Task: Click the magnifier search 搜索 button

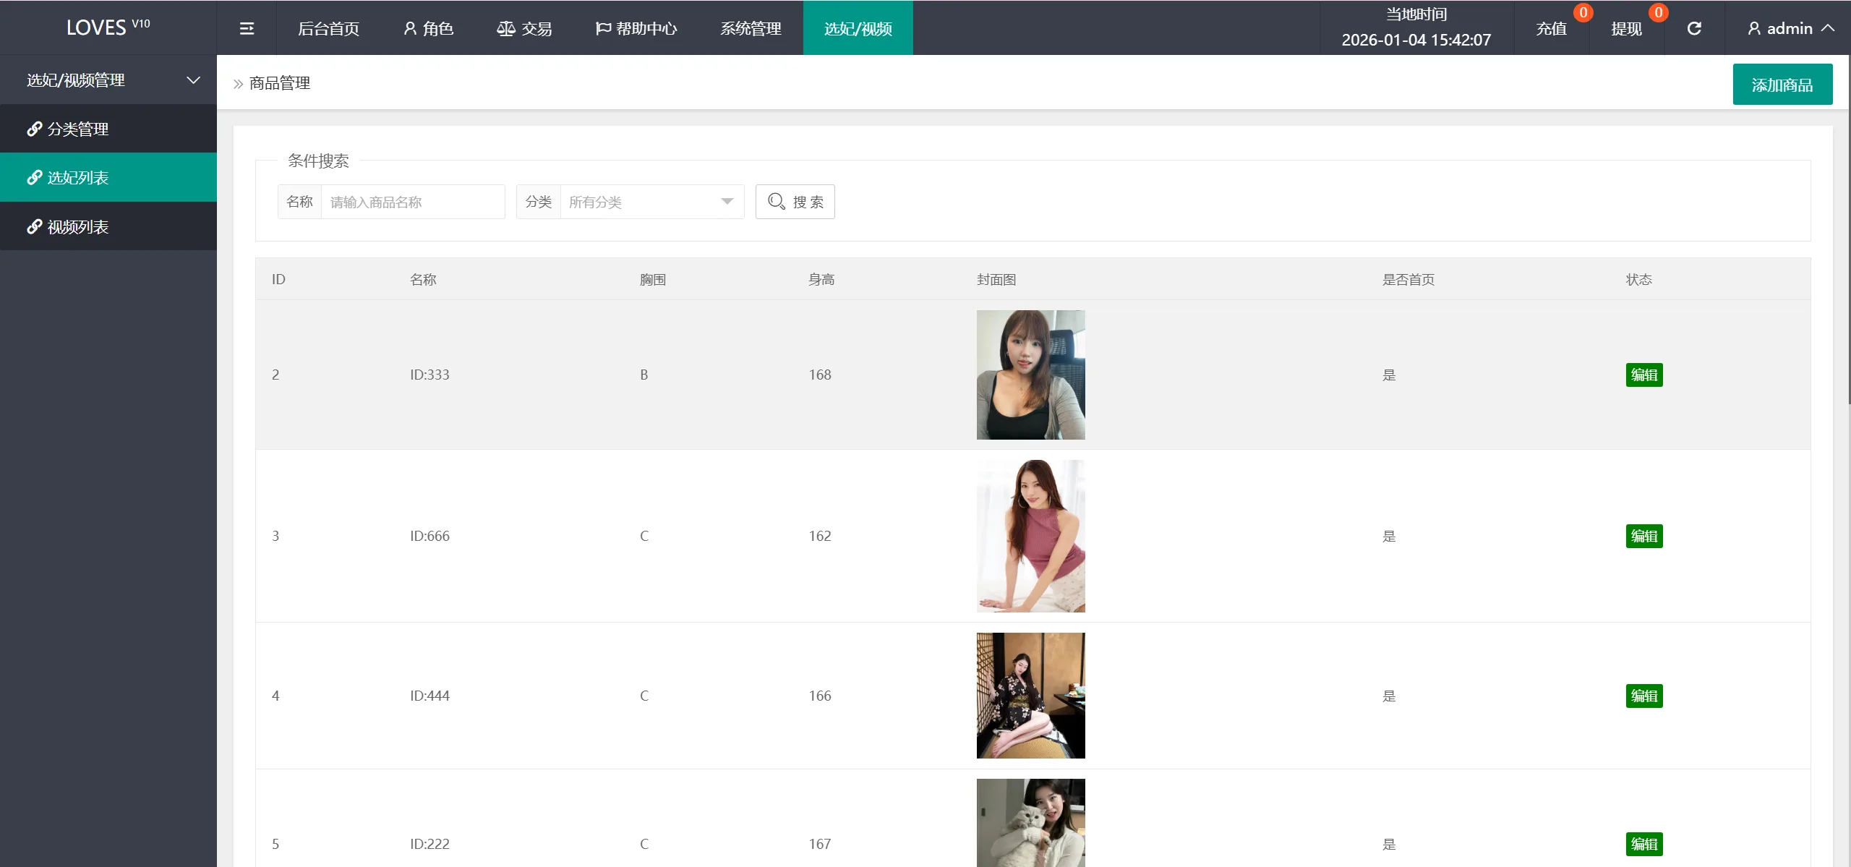Action: tap(795, 202)
